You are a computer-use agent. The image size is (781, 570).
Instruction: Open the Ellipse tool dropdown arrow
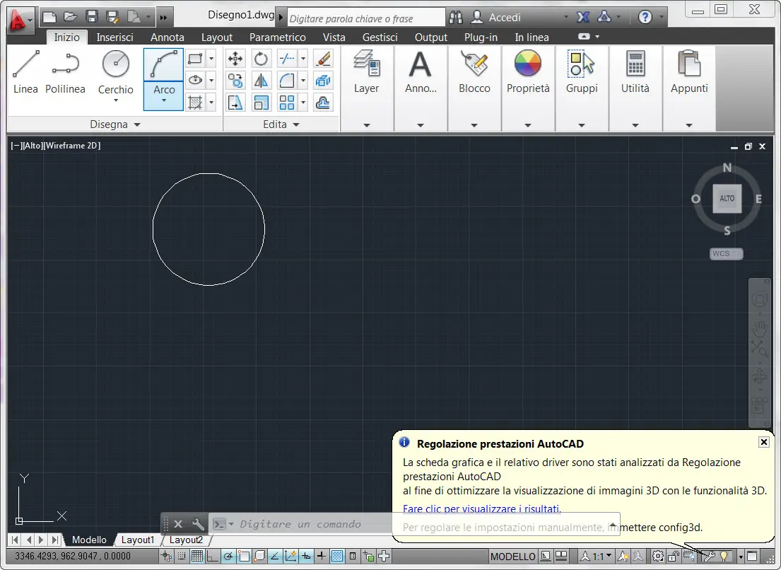211,80
